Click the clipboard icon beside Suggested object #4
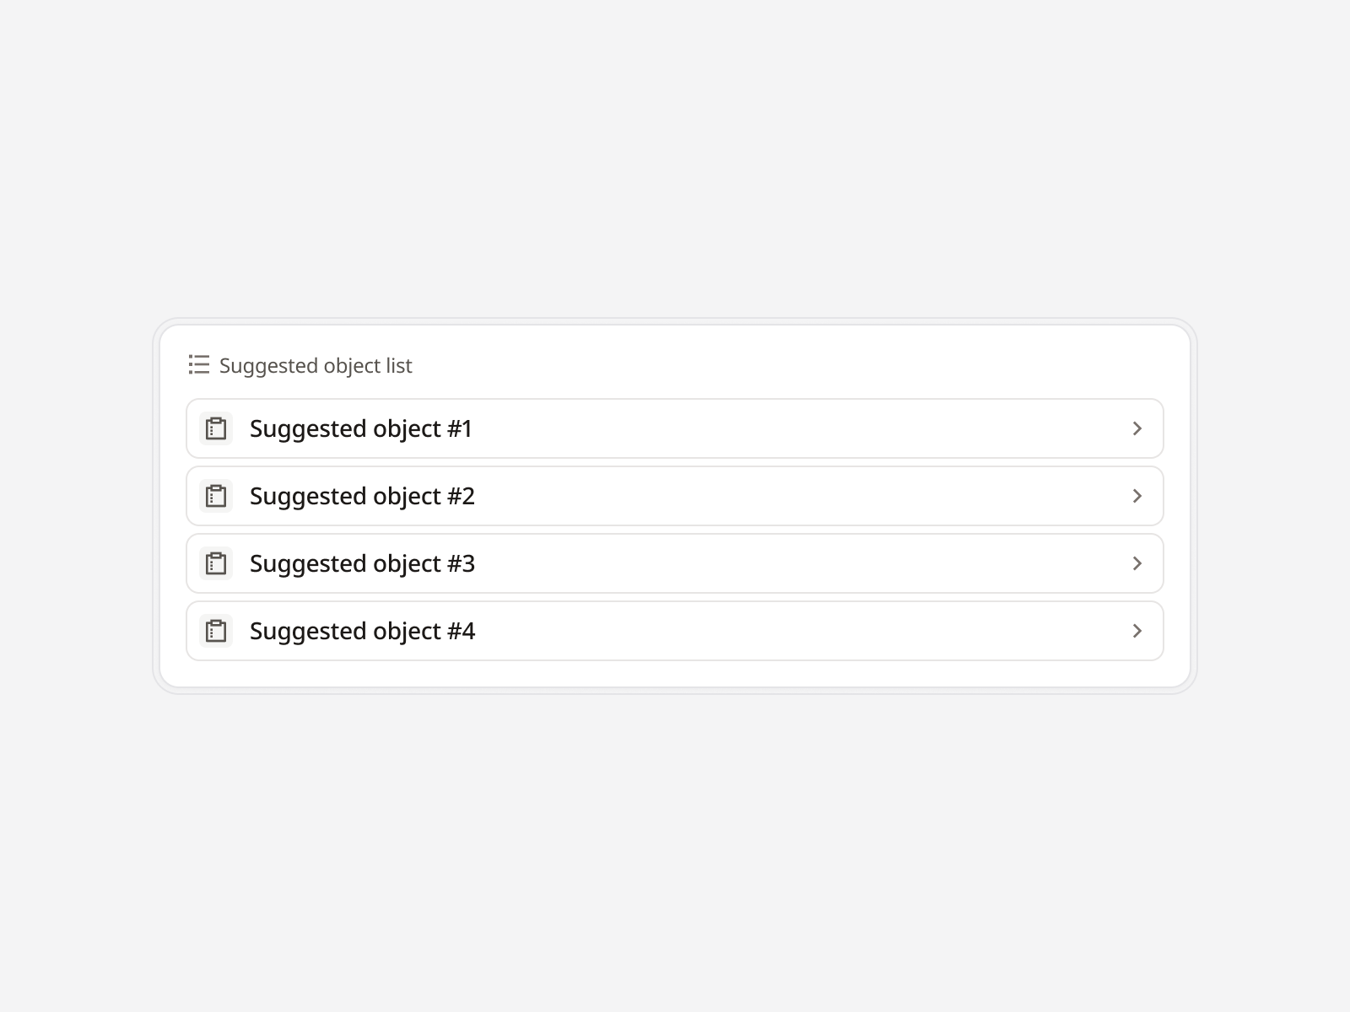 click(215, 631)
